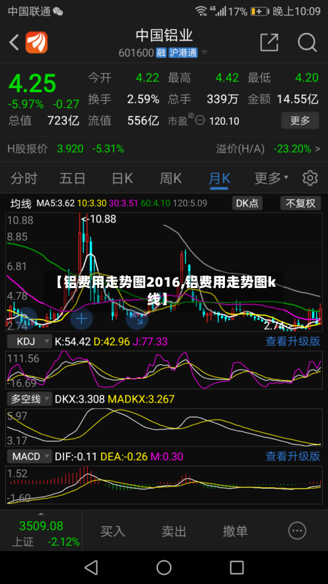Tap the stock code 601600
The width and height of the screenshot is (328, 584).
[x=136, y=53]
